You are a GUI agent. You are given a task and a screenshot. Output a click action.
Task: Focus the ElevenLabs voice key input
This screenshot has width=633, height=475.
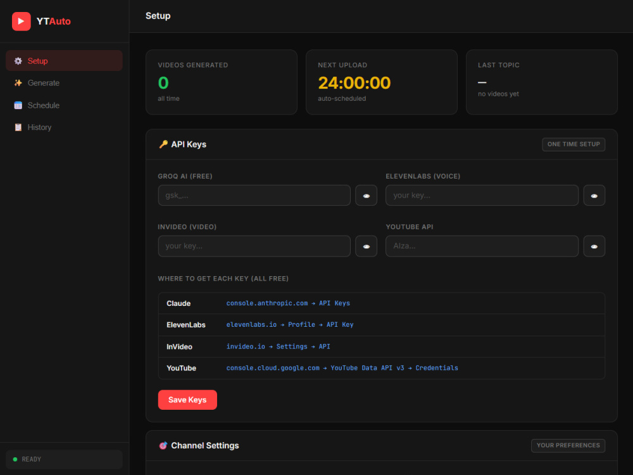coord(482,196)
